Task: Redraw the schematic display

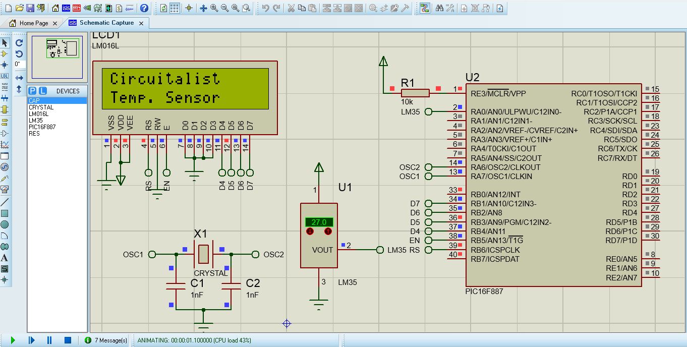Action: [163, 8]
